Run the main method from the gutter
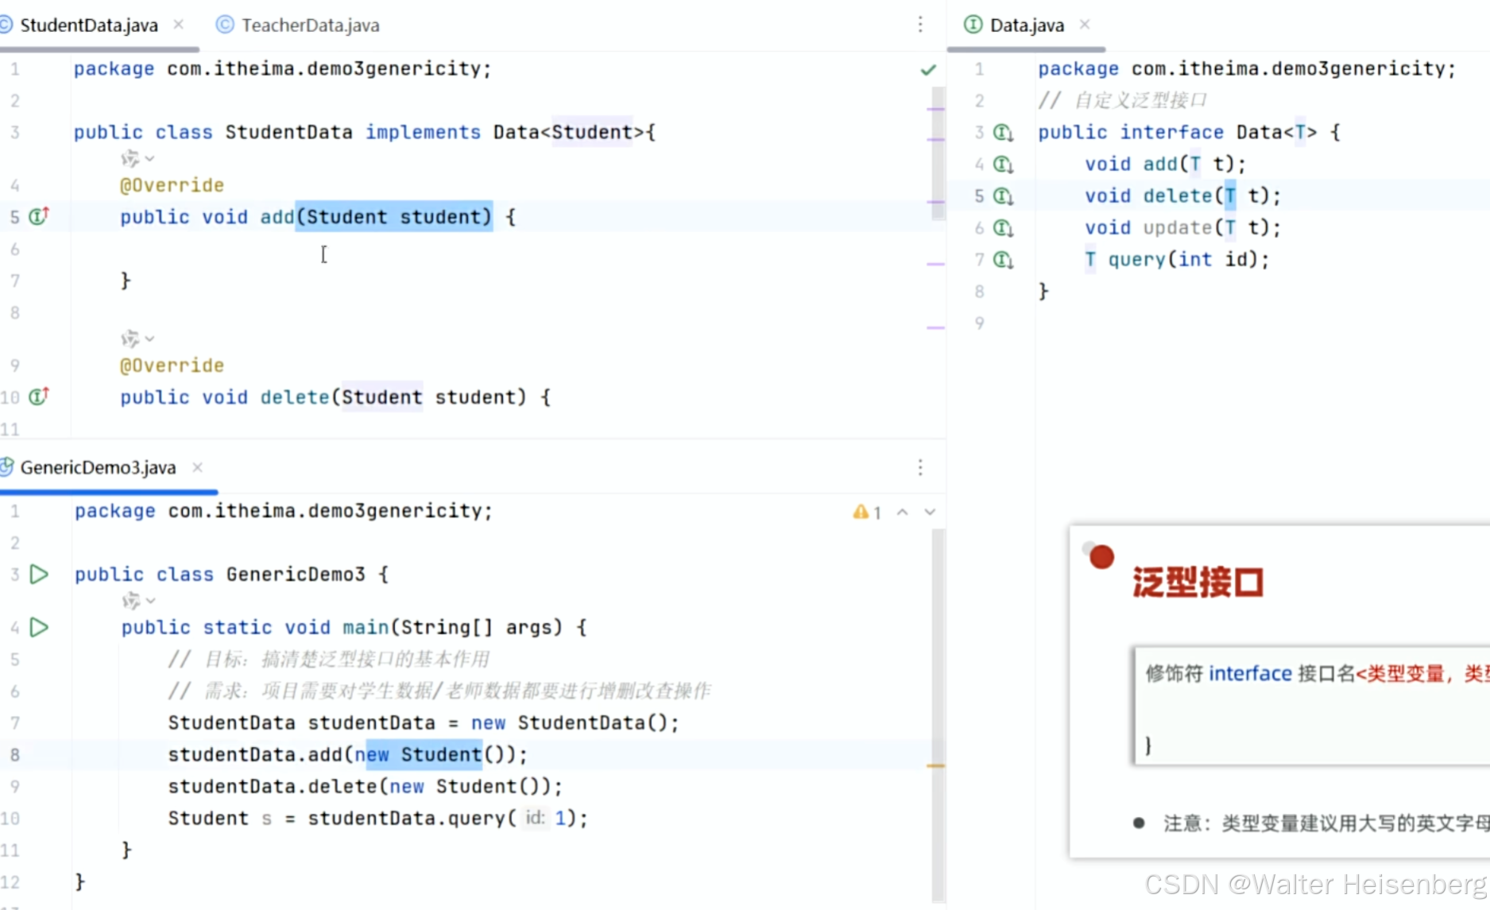The height and width of the screenshot is (910, 1490). coord(39,627)
